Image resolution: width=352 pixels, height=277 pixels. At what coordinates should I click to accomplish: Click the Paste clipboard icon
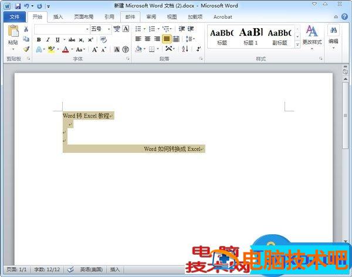click(x=13, y=32)
